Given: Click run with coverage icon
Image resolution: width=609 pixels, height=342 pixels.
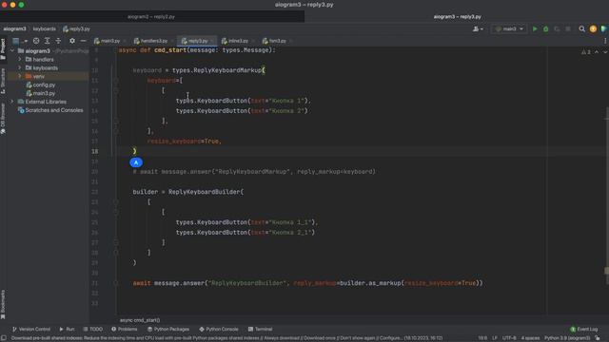Looking at the screenshot, I should (x=557, y=28).
